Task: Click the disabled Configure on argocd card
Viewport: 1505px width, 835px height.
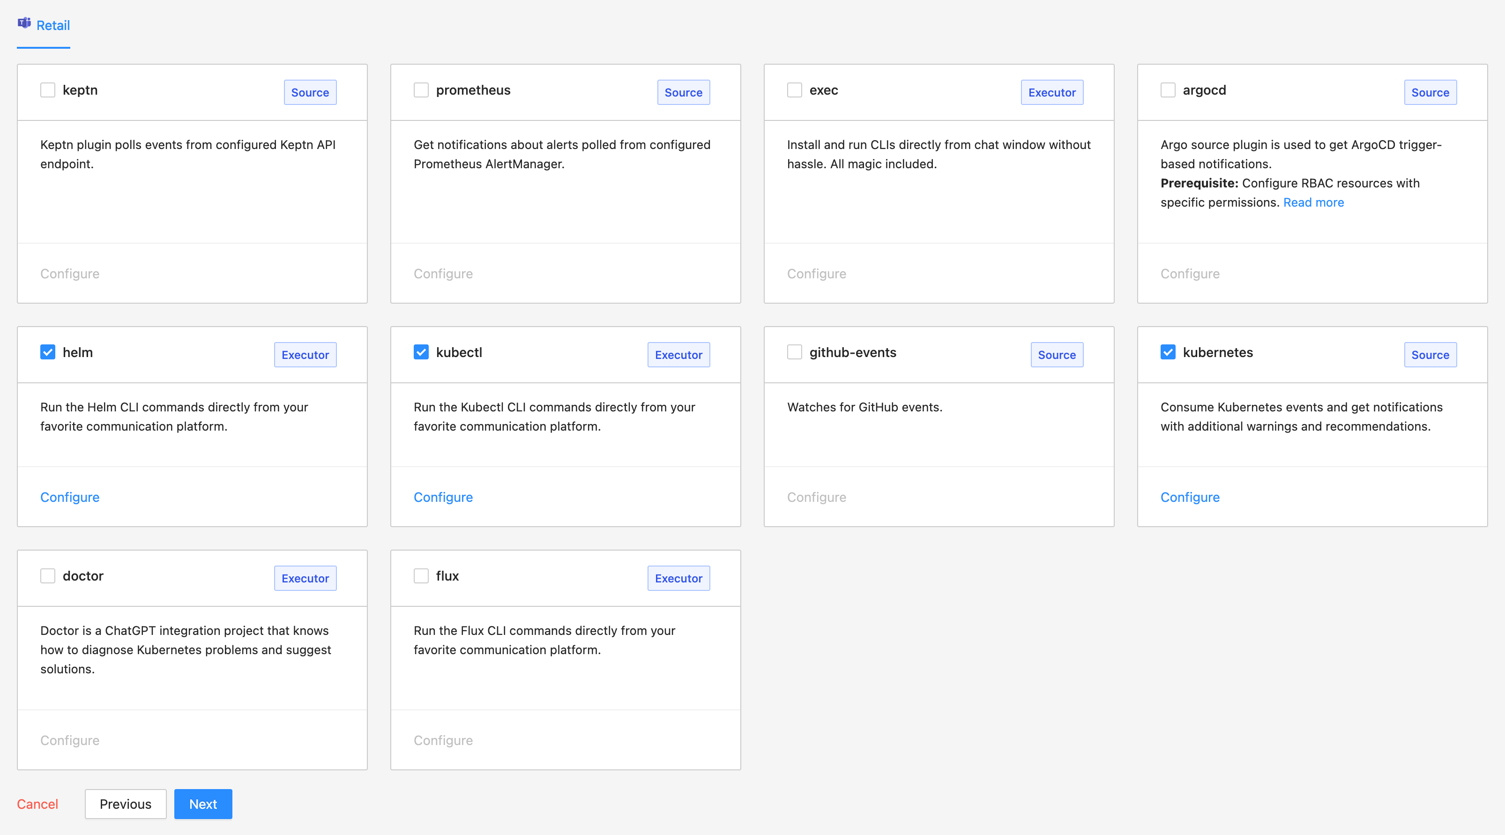Action: click(1190, 274)
